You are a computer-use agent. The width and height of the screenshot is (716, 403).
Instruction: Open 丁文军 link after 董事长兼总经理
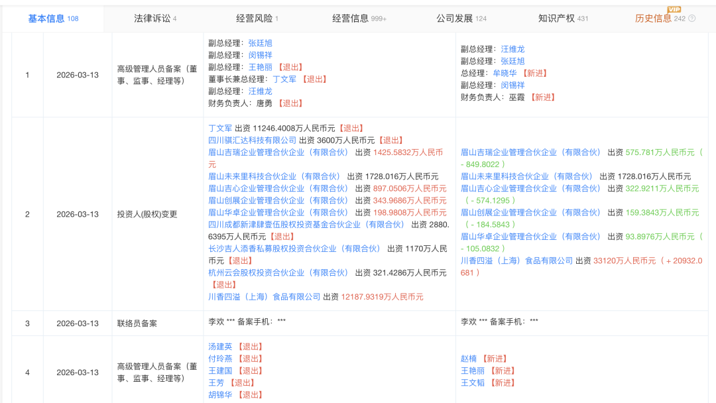(x=284, y=80)
